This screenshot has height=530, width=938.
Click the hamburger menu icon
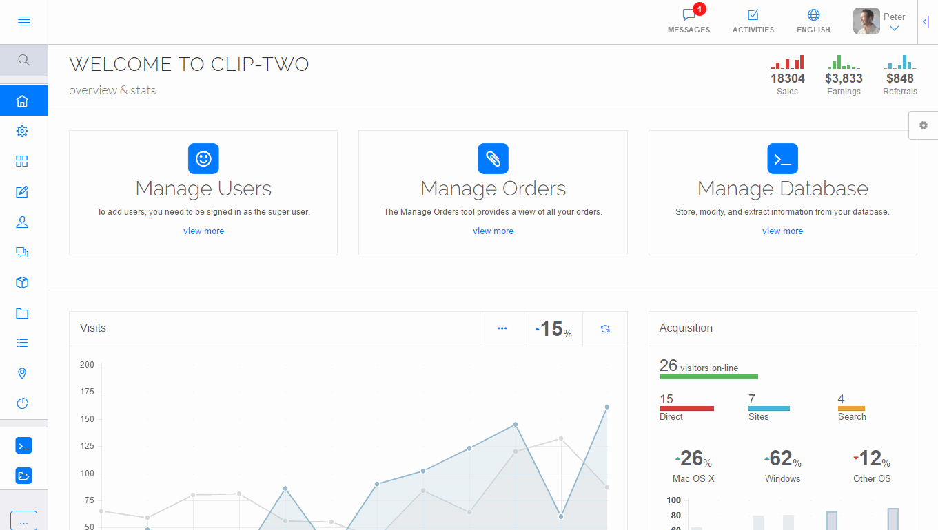pyautogui.click(x=23, y=21)
